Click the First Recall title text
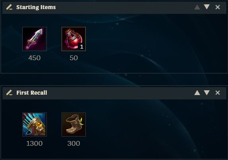 click(32, 93)
